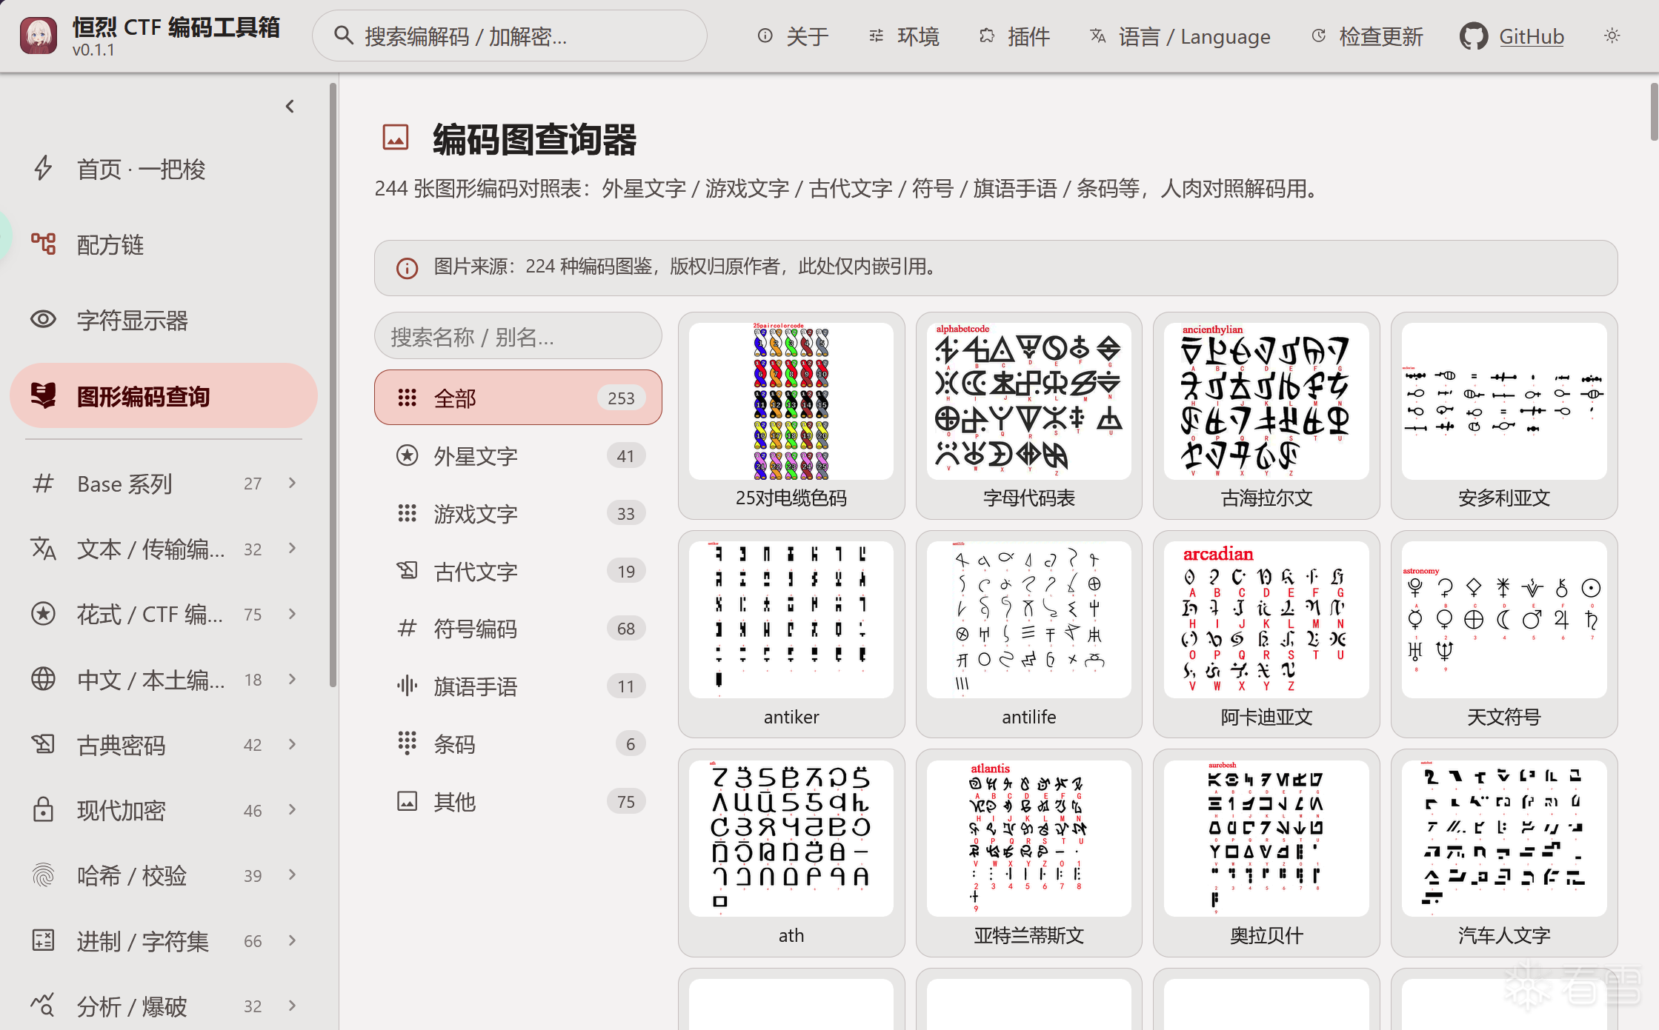Open the 环境 menu item
1659x1030 pixels.
pos(904,36)
